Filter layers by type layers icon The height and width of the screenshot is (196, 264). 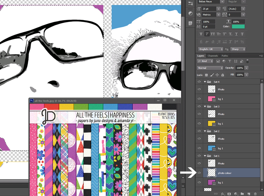(230, 61)
